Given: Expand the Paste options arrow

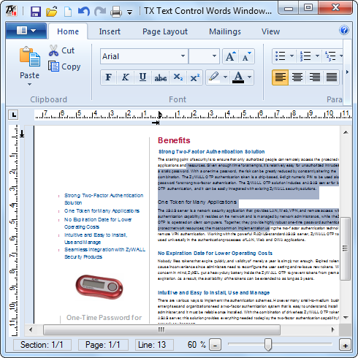Looking at the screenshot, I should point(29,84).
